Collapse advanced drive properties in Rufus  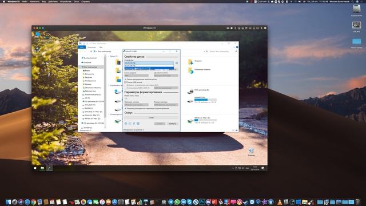141,80
